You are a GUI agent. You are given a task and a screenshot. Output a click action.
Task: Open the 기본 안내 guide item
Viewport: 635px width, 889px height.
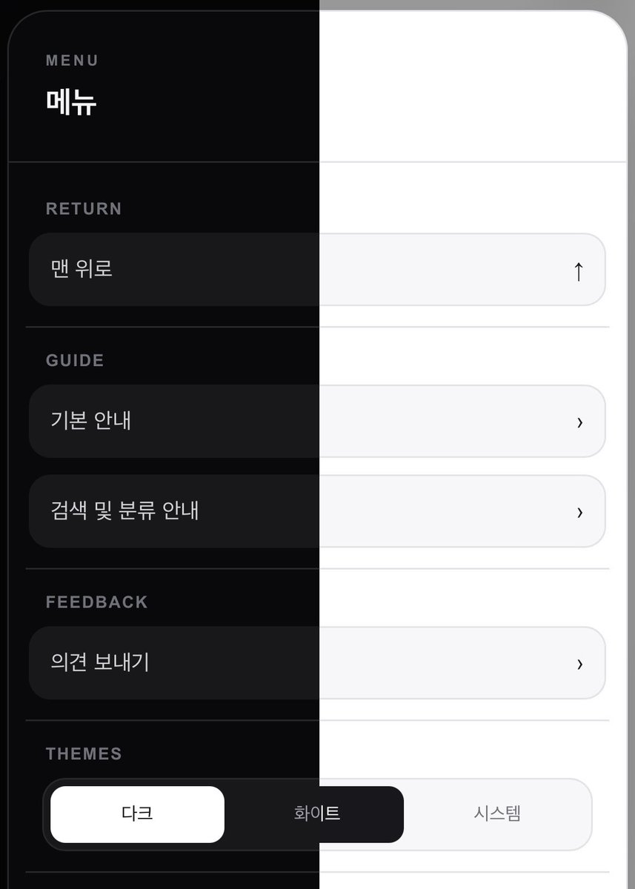pos(317,421)
